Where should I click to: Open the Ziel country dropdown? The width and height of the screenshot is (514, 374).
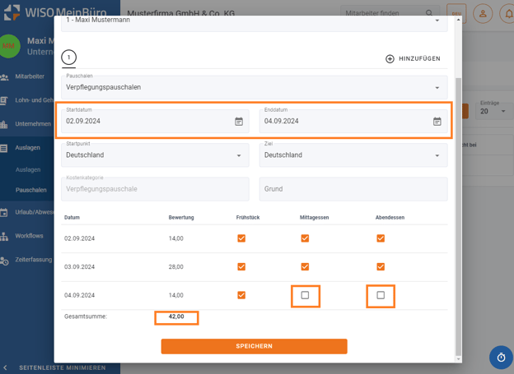(x=437, y=155)
